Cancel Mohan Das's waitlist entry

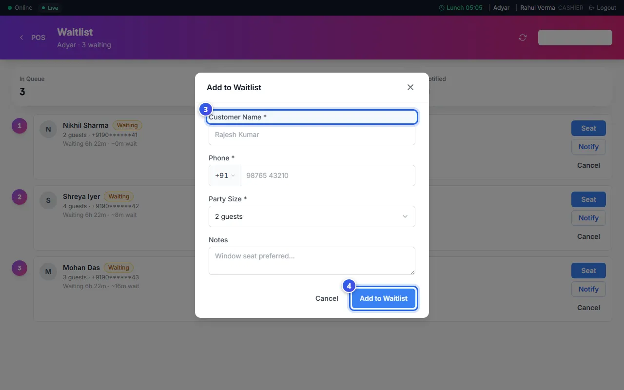coord(588,308)
